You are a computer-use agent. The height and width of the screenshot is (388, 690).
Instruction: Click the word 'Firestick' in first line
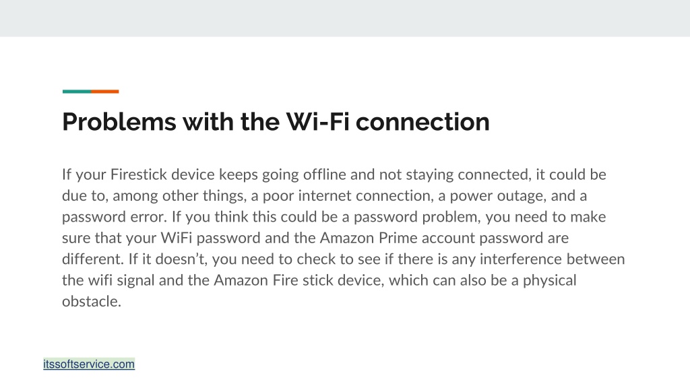coord(139,174)
